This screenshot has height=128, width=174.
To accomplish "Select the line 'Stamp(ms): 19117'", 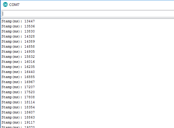I will pyautogui.click(x=18, y=122).
